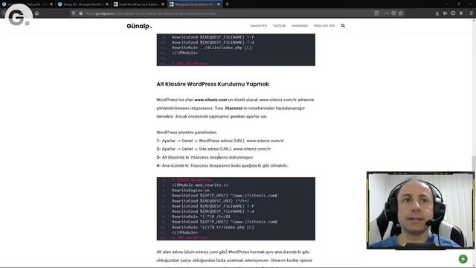Screen dimensions: 476x268
Task: Click step 4 Ana dizinde ki .htaccess line
Action: pos(222,165)
